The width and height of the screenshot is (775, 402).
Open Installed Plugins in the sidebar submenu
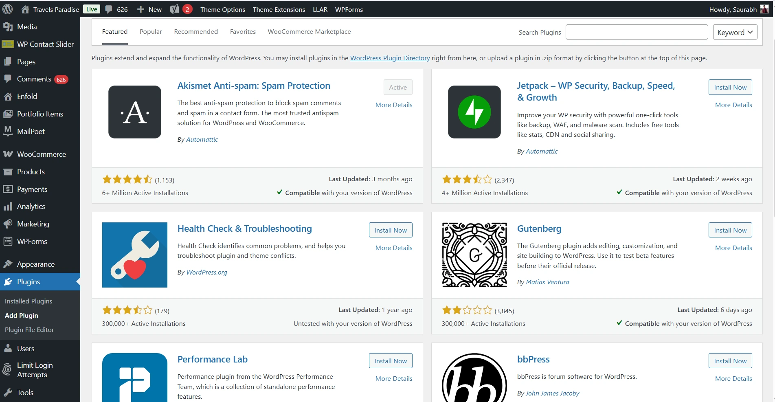coord(29,301)
